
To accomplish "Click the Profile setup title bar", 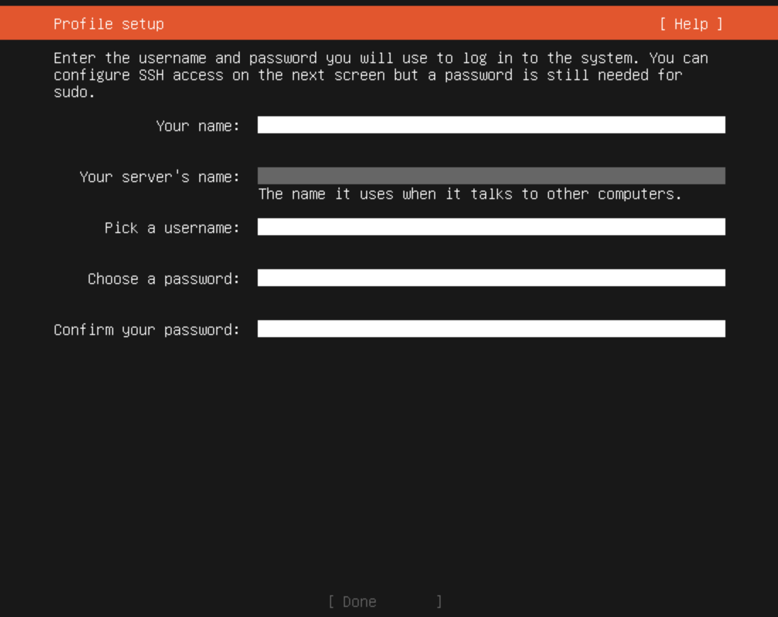I will pyautogui.click(x=108, y=23).
